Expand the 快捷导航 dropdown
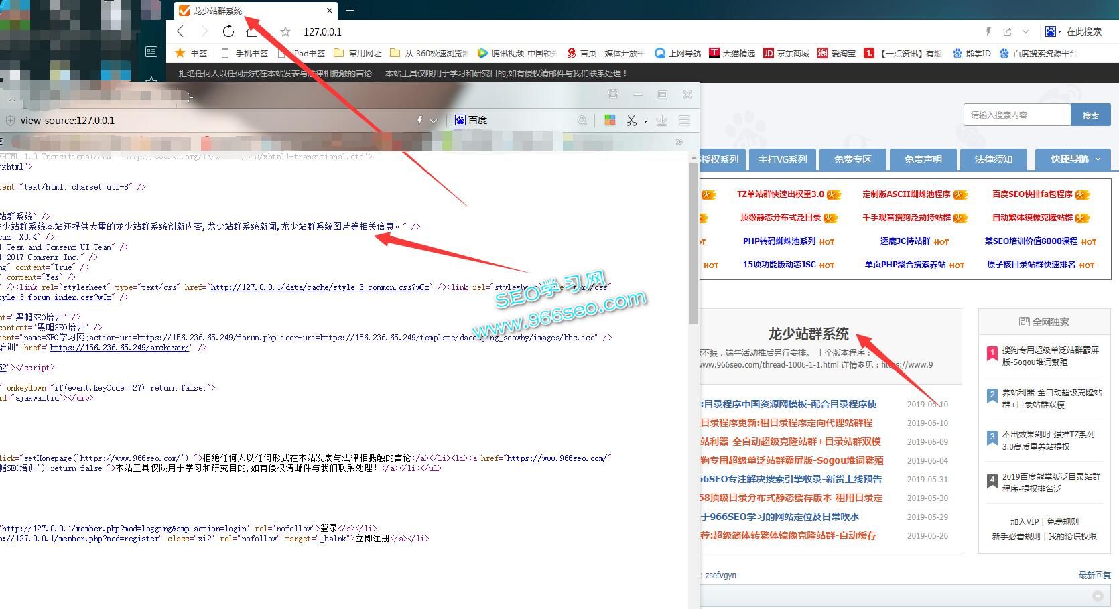Viewport: 1119px width, 609px height. (1073, 159)
